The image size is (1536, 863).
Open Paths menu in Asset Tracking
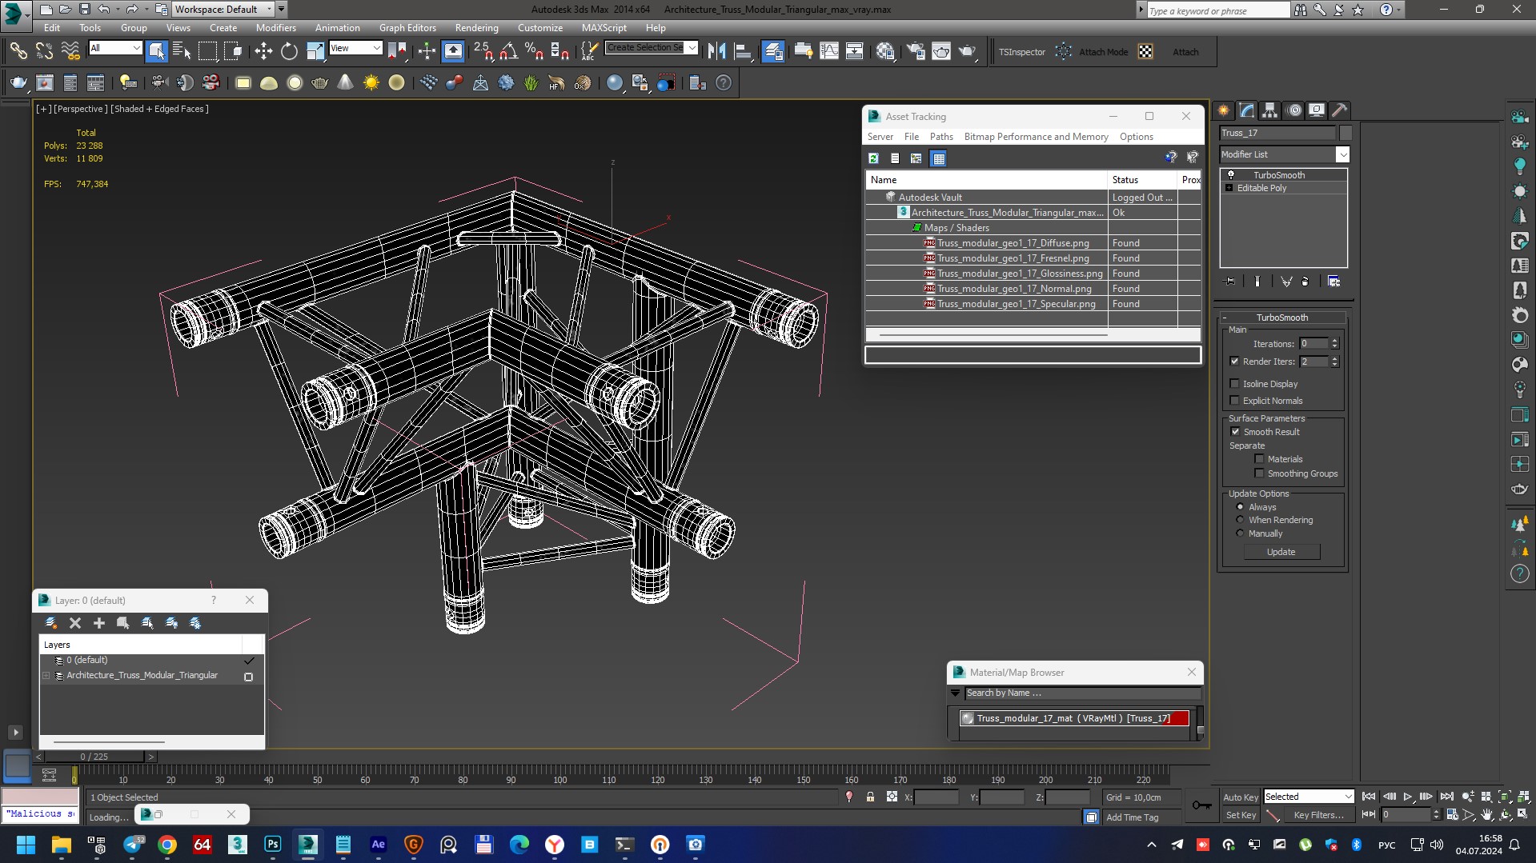coord(941,137)
